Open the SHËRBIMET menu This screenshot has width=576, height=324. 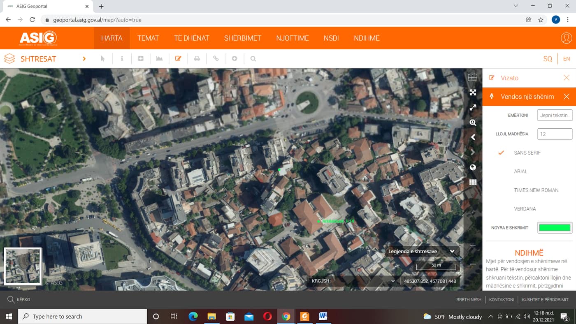pos(243,38)
